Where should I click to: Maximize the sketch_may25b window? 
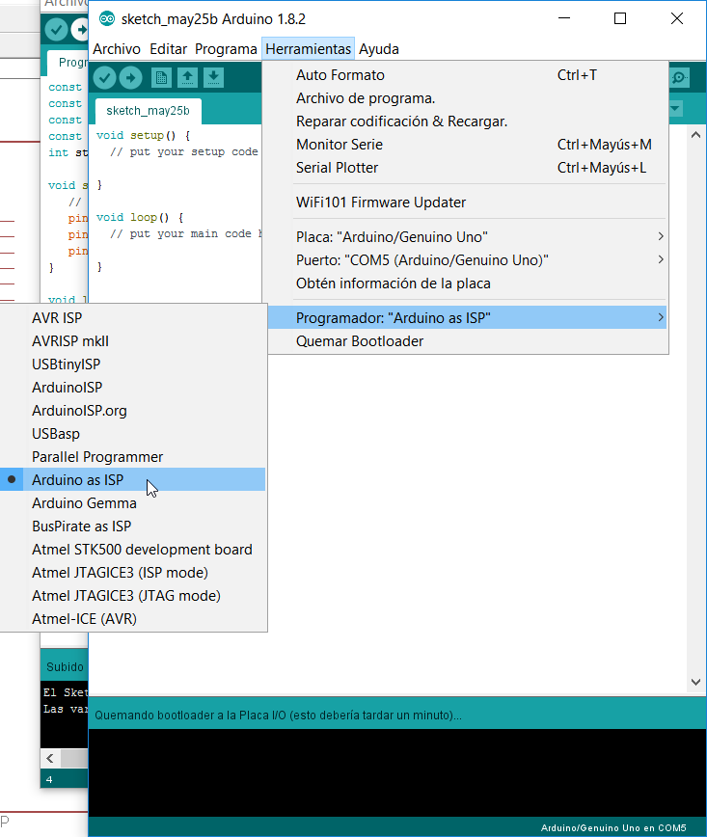(x=620, y=18)
